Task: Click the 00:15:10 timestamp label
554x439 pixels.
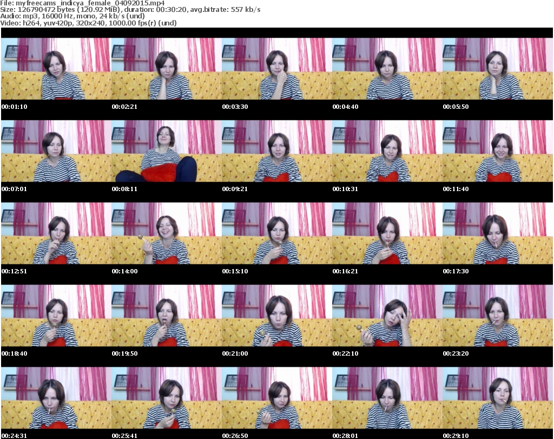Action: [235, 271]
